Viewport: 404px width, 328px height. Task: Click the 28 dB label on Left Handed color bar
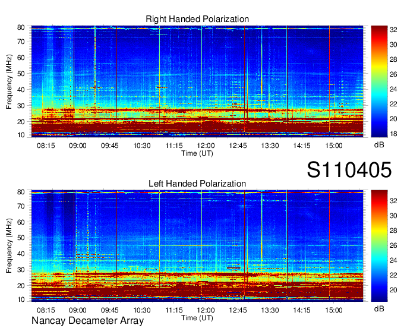(393, 231)
